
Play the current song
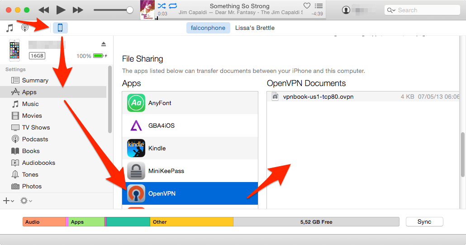[x=61, y=10]
